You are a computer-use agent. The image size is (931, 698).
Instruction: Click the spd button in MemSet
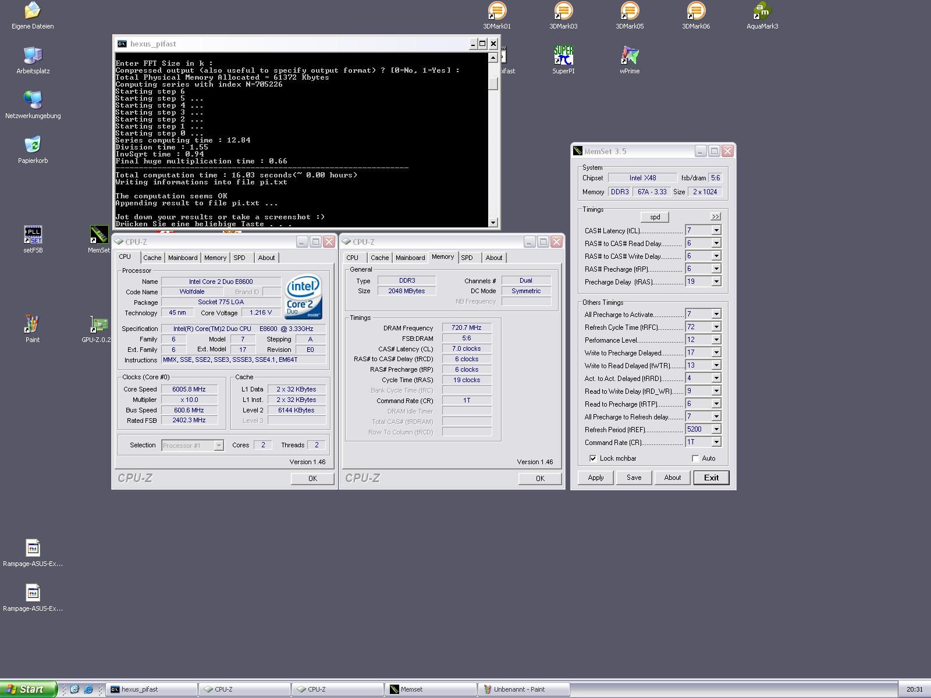pyautogui.click(x=655, y=217)
